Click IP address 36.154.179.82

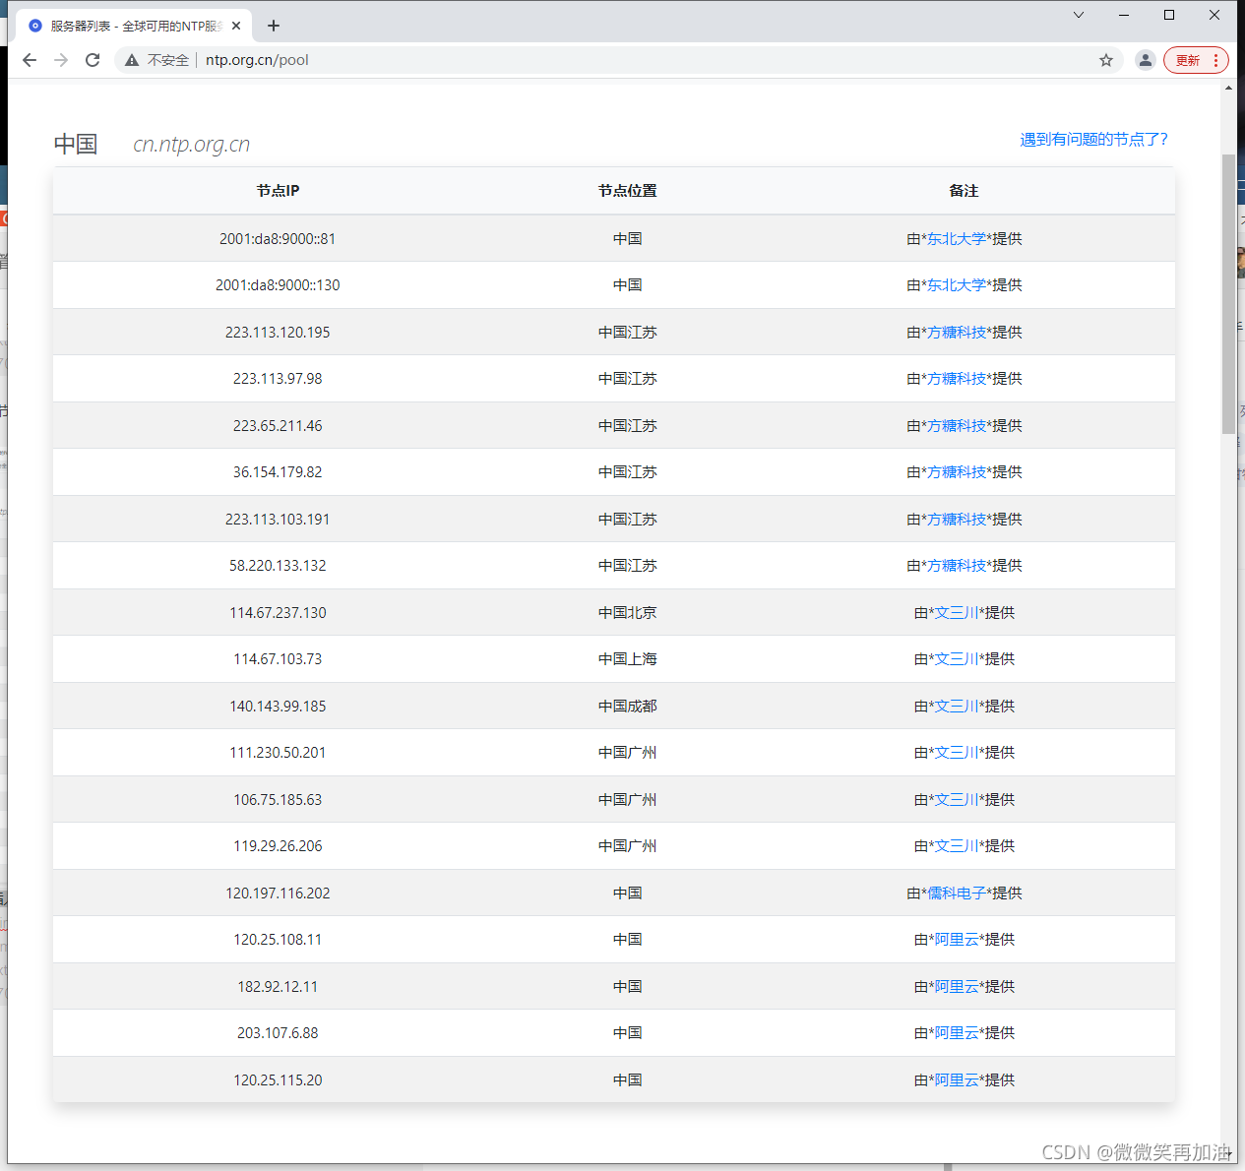tap(278, 471)
